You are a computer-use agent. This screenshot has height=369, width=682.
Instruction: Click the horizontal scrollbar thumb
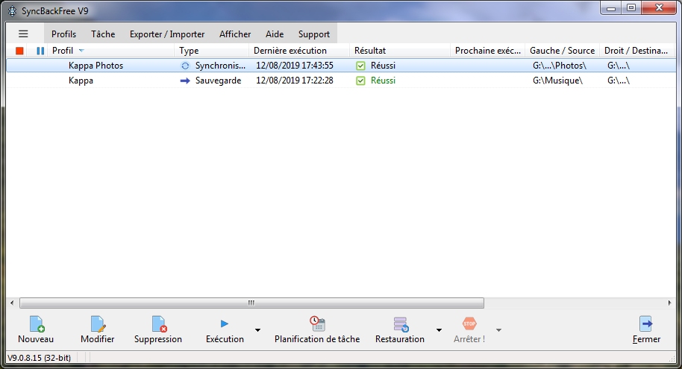pyautogui.click(x=252, y=303)
